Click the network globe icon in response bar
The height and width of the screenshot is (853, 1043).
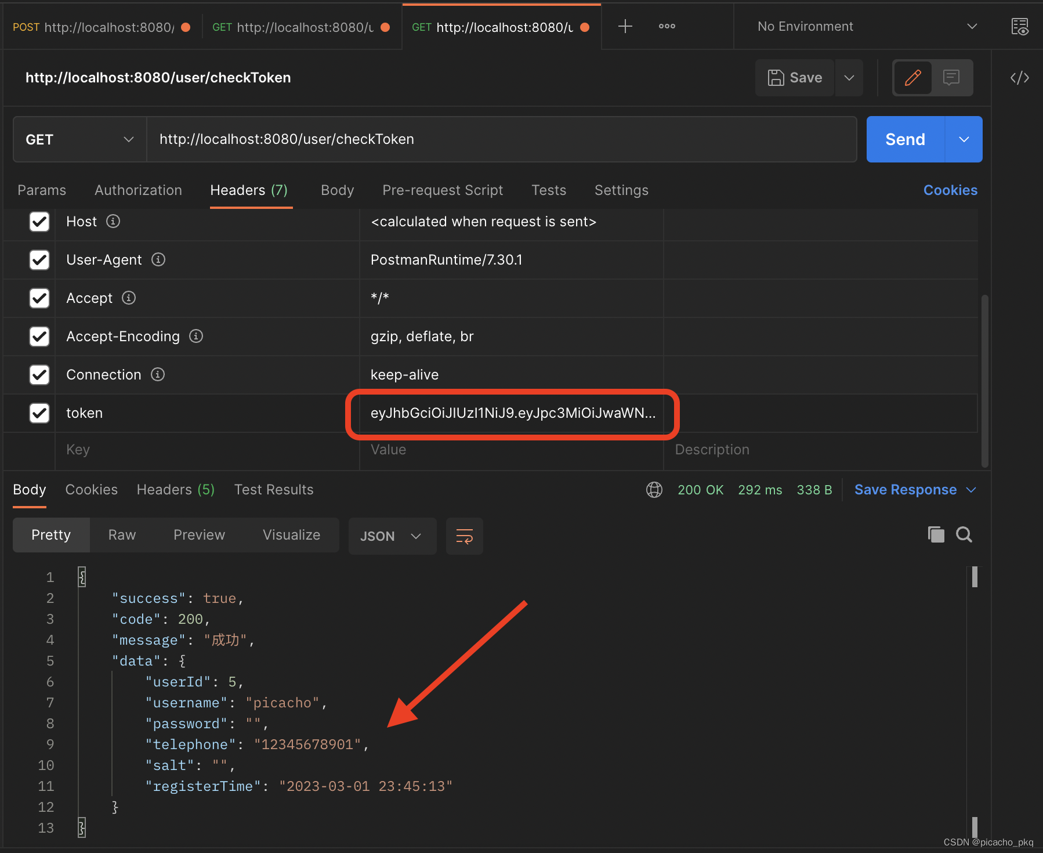654,490
